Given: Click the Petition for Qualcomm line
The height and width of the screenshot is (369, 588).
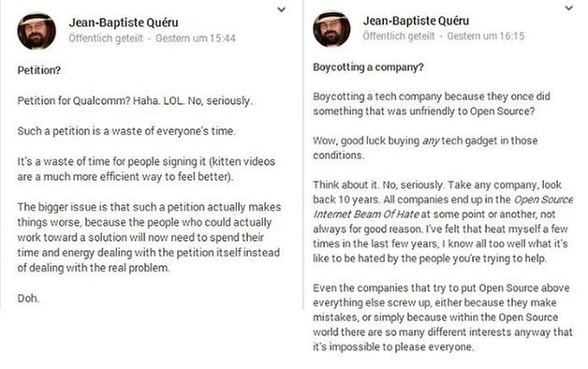Looking at the screenshot, I should pos(135,101).
